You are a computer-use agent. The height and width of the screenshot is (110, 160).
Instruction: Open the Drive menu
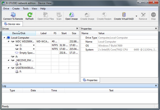tap(6, 9)
